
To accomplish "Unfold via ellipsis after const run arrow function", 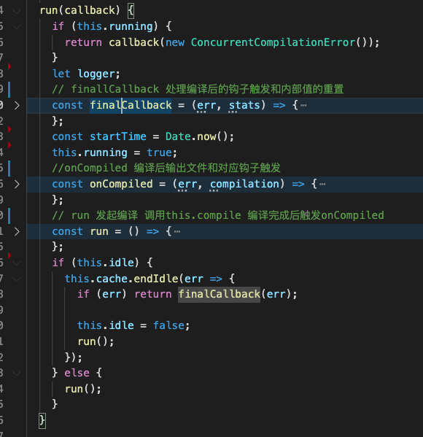I will [177, 231].
